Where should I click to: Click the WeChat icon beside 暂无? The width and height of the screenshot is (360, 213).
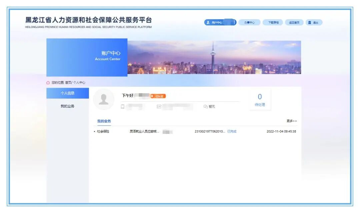pyautogui.click(x=206, y=106)
